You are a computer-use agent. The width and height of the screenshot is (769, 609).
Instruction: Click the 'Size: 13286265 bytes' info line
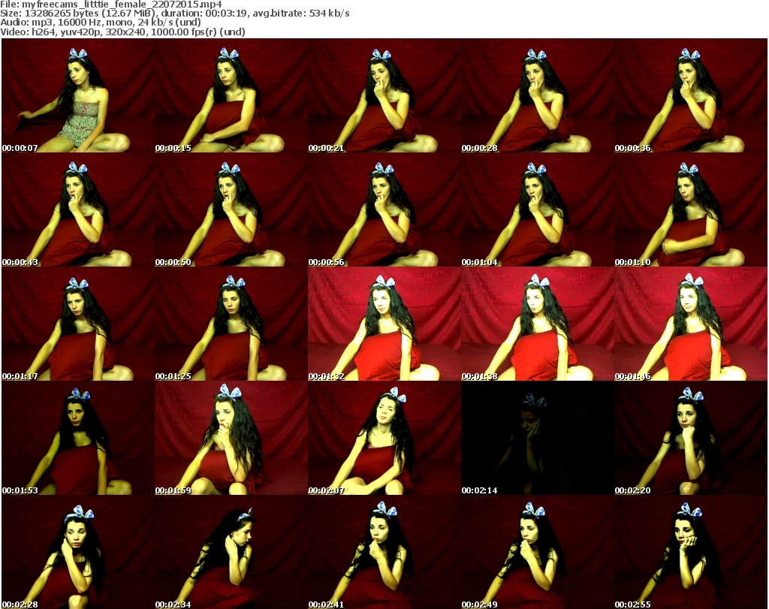pos(174,14)
